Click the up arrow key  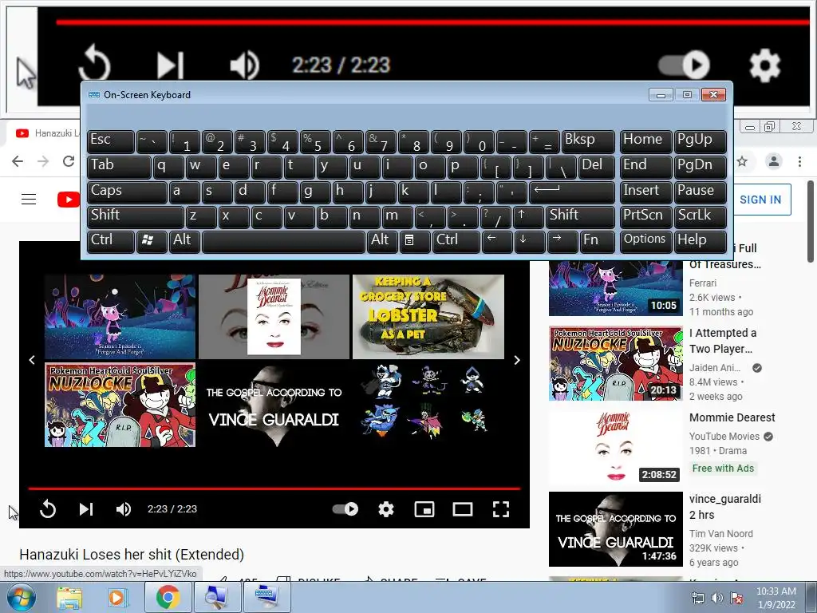[x=528, y=216]
